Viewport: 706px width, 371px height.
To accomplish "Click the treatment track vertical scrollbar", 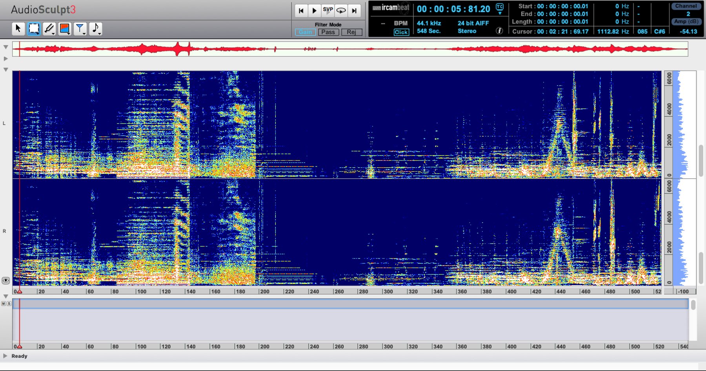I will pyautogui.click(x=693, y=305).
